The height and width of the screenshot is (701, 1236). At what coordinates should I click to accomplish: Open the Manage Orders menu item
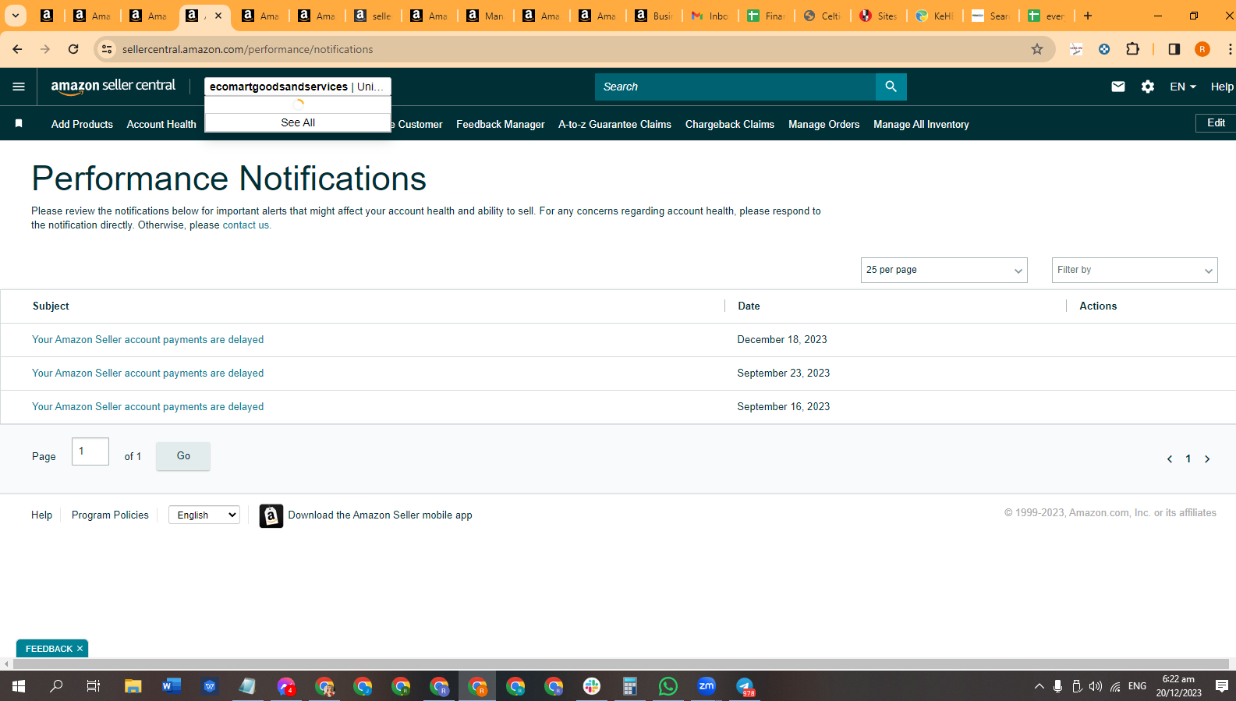click(x=823, y=124)
